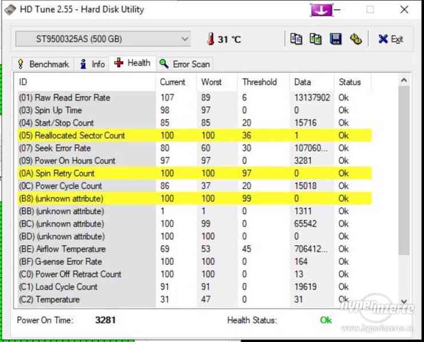Viewport: 424px width, 342px height.
Task: Select the Power On Hours Count row
Action: (x=195, y=160)
